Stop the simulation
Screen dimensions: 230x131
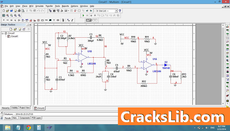pyautogui.click(x=91, y=15)
